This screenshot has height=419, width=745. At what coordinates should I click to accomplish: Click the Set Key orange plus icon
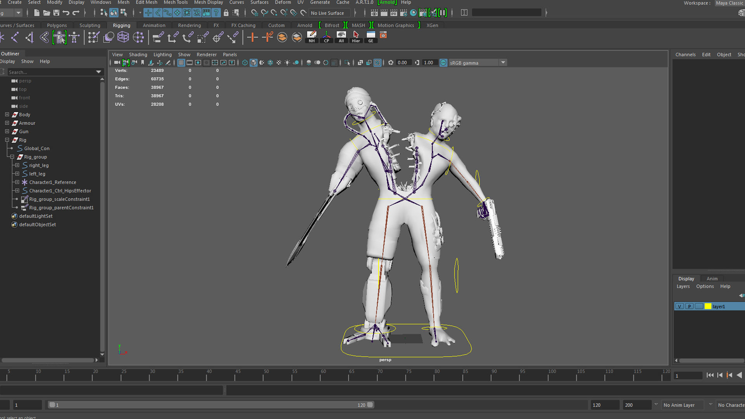coord(253,38)
